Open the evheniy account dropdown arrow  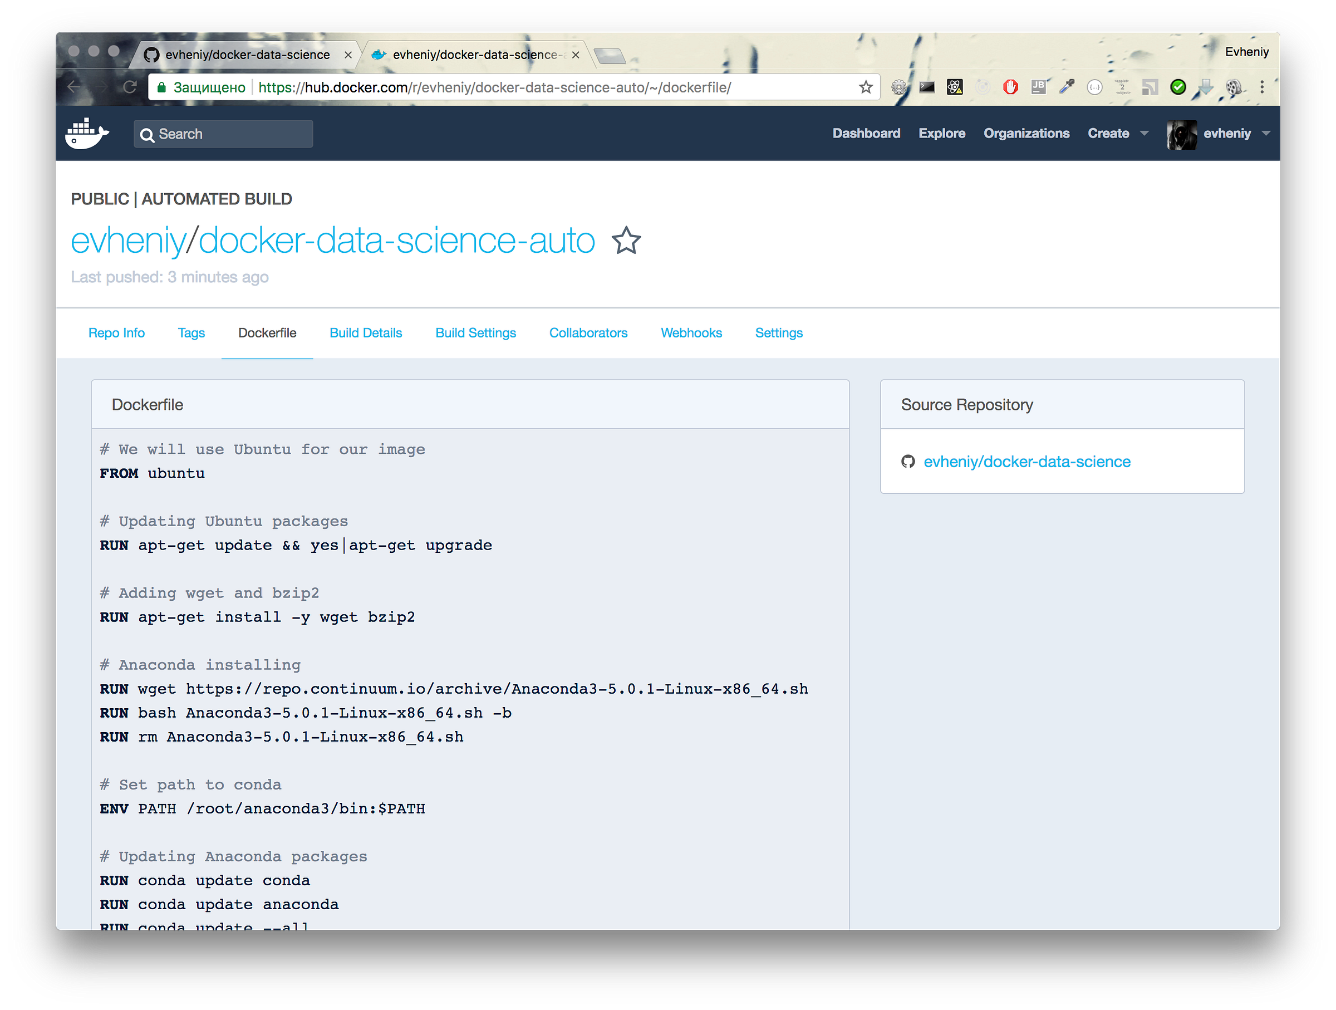pyautogui.click(x=1266, y=134)
